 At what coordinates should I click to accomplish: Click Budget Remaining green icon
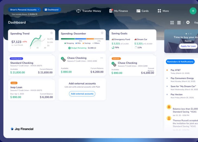coord(69,48)
